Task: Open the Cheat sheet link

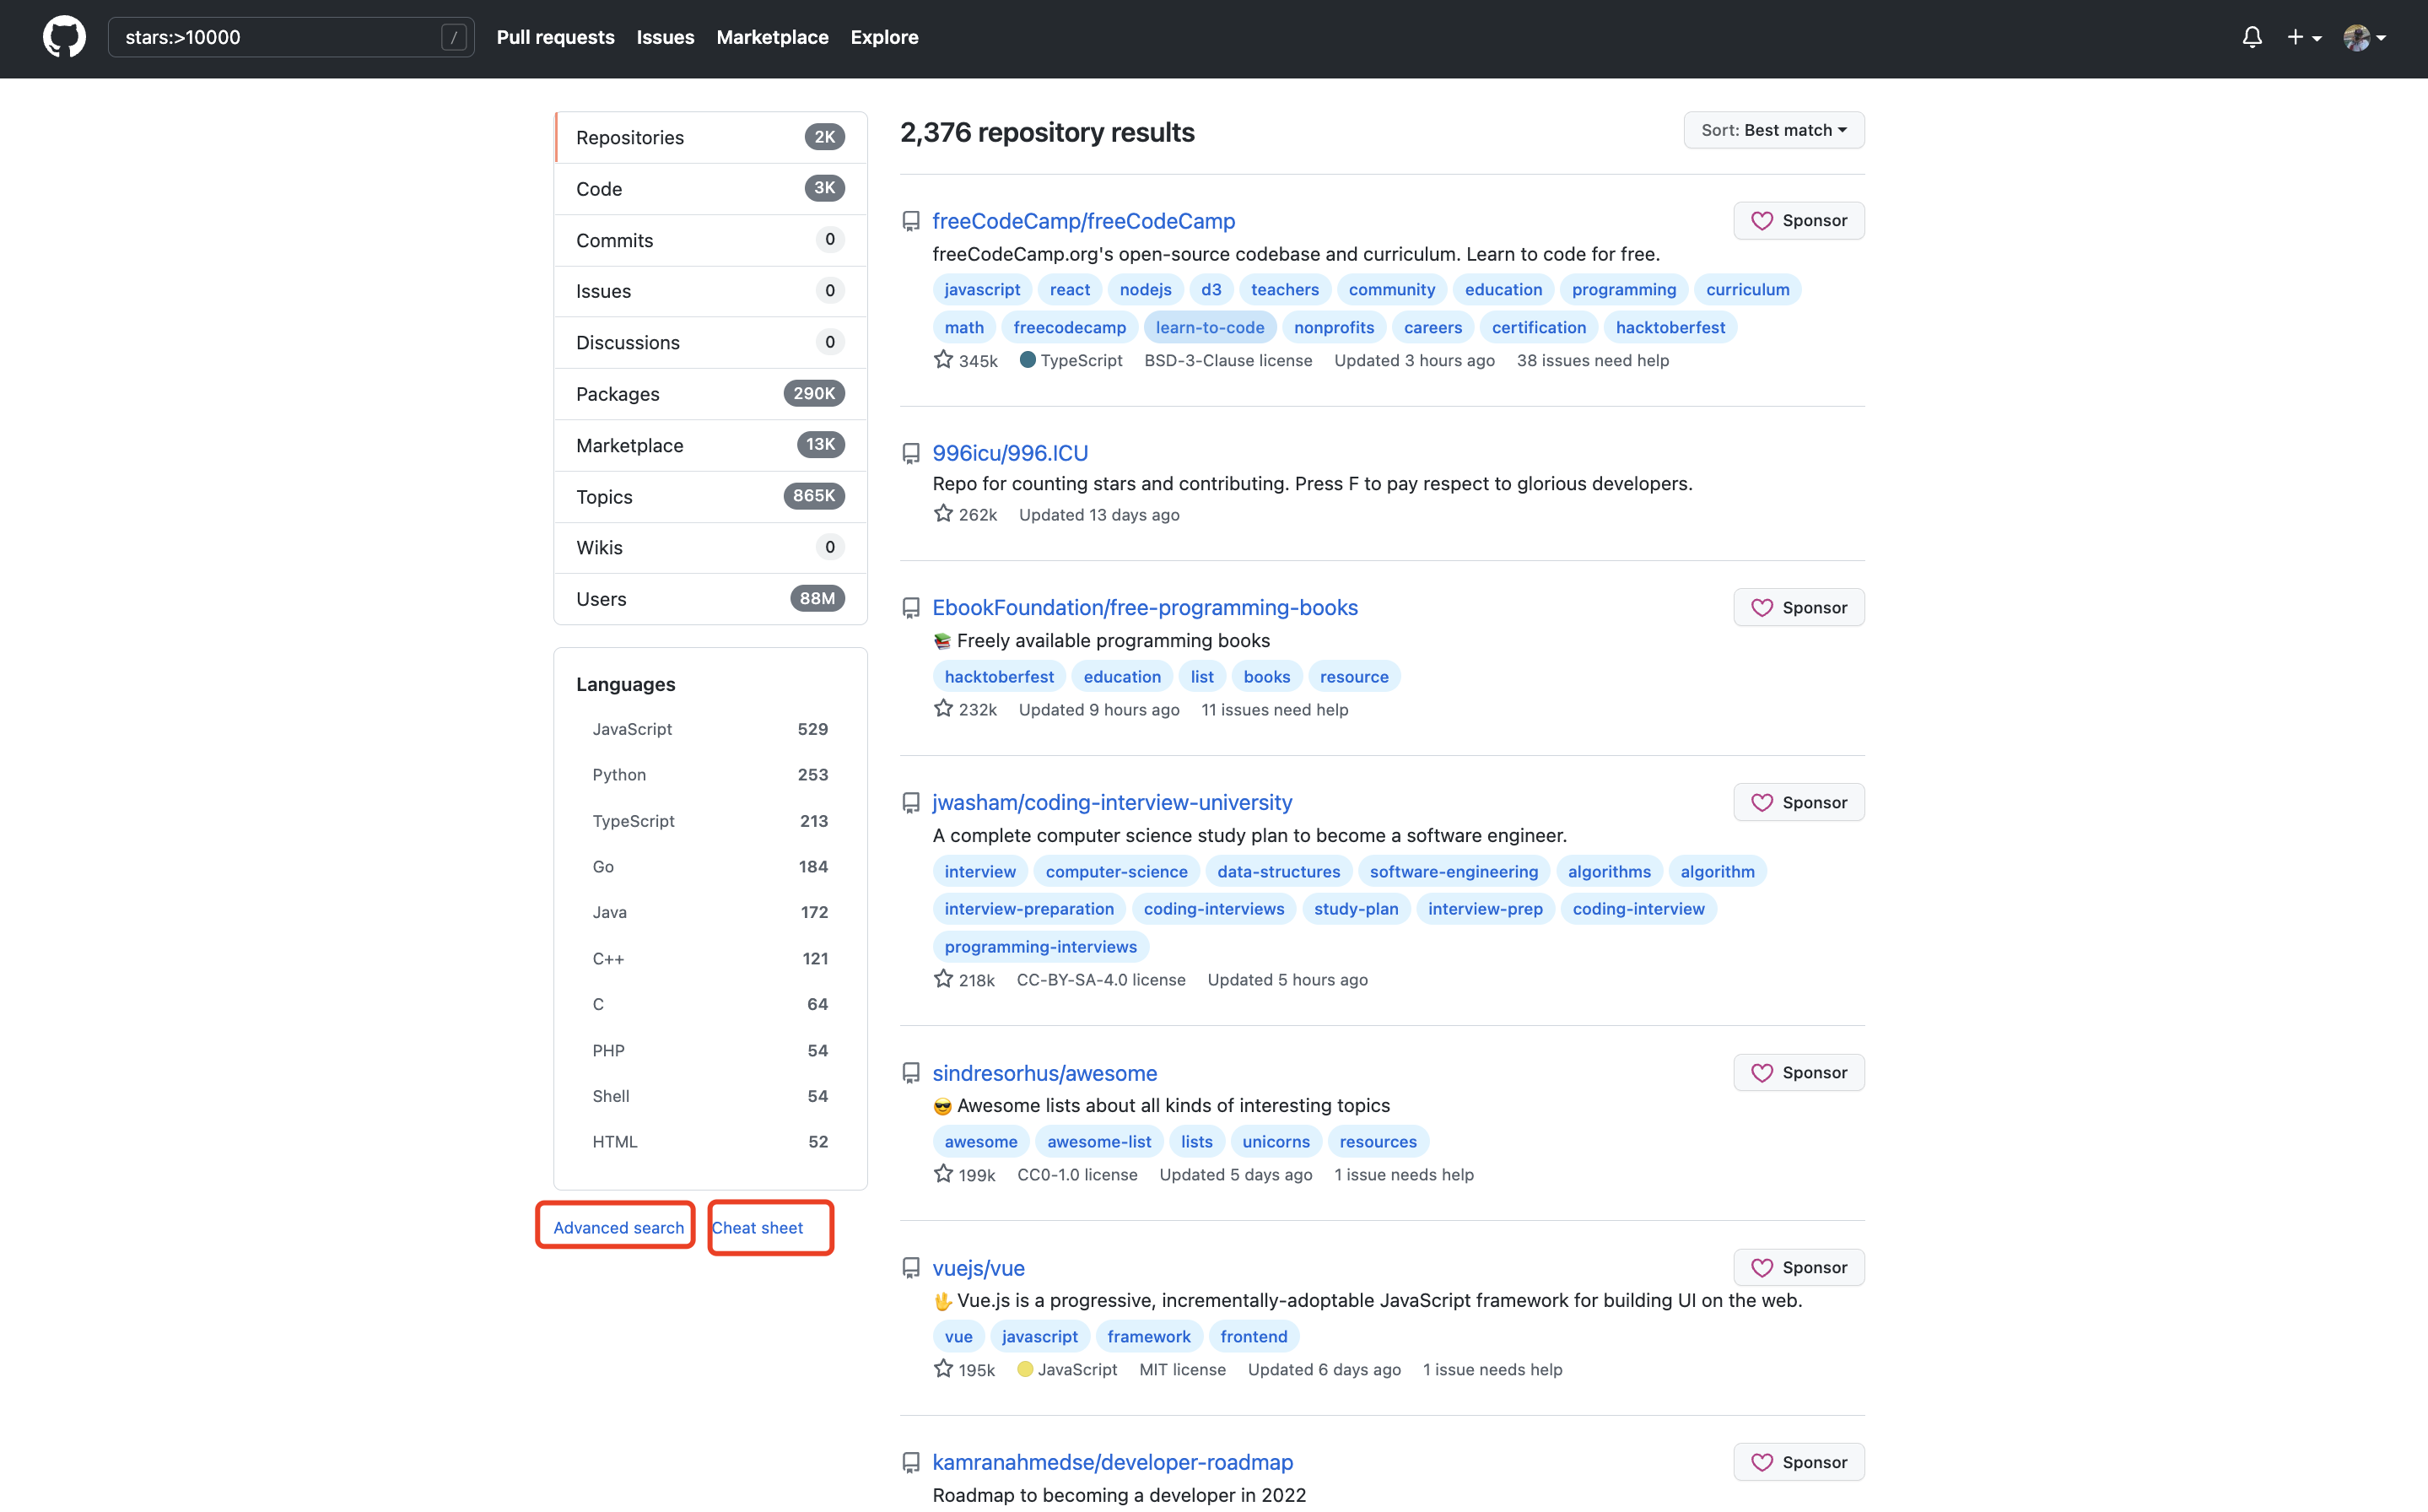Action: pos(757,1227)
